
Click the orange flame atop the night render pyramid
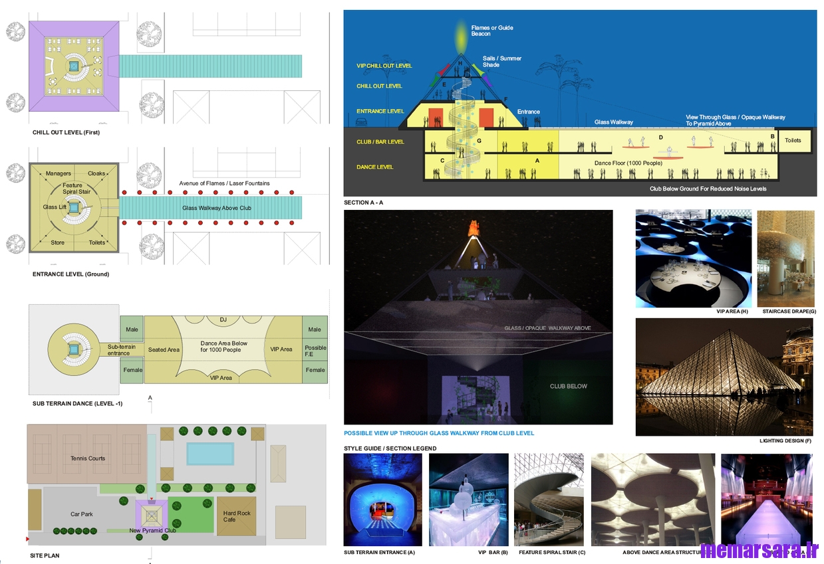[474, 228]
